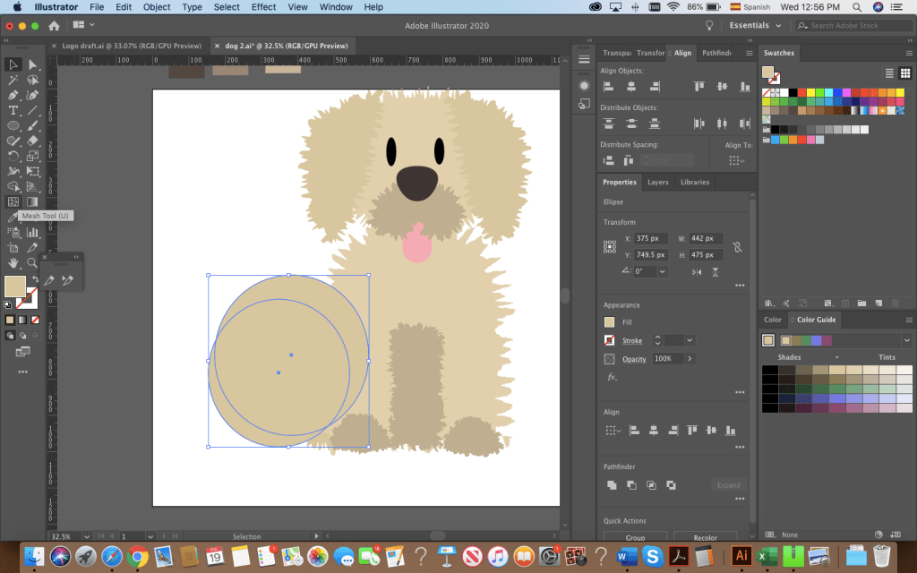The height and width of the screenshot is (573, 917).
Task: Flip the ellipse horizontally in Transform
Action: [698, 271]
